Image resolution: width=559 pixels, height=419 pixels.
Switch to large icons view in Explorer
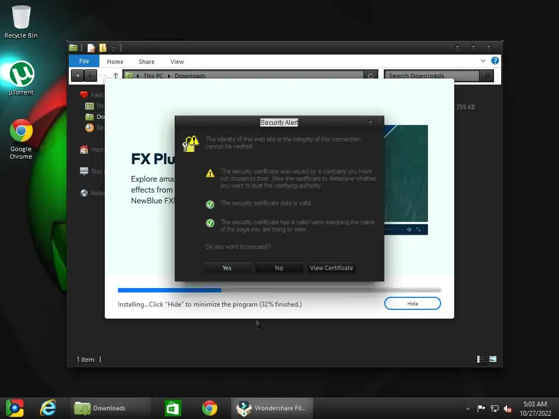pyautogui.click(x=493, y=359)
